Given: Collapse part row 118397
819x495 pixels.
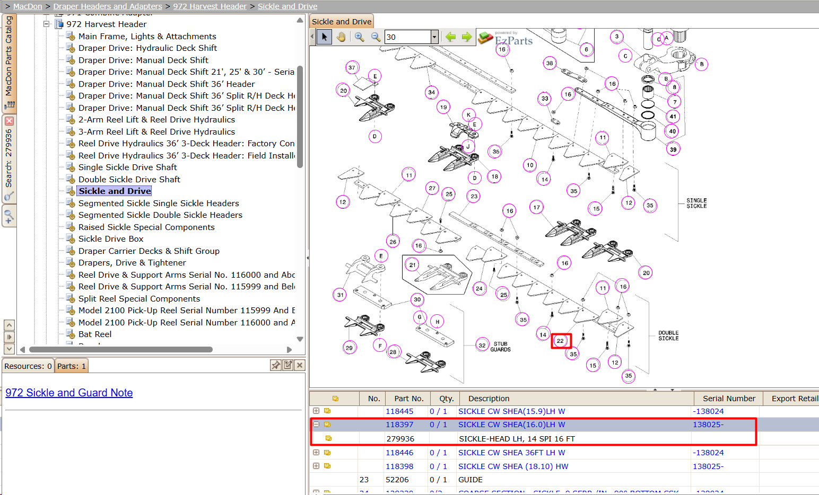Looking at the screenshot, I should click(316, 424).
